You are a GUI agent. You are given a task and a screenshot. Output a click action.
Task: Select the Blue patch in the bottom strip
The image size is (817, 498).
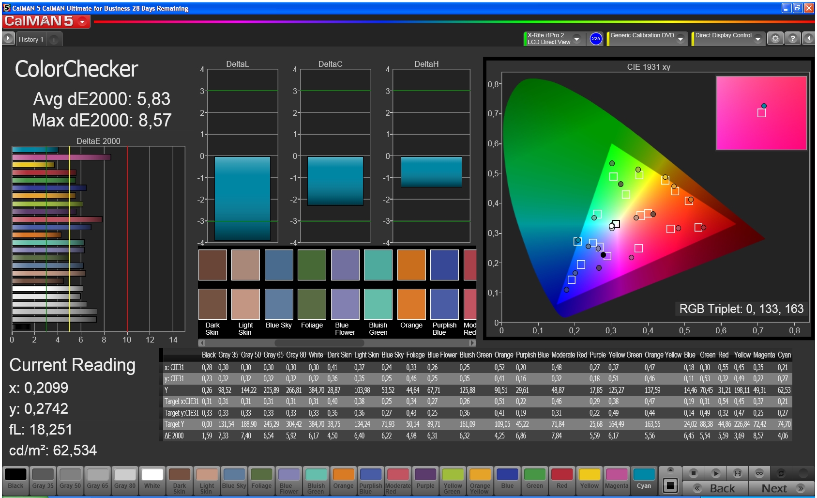tap(508, 481)
